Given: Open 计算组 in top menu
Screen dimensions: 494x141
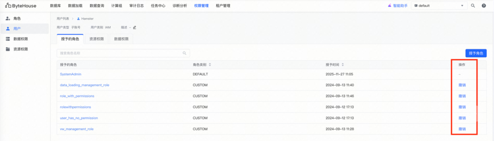Looking at the screenshot, I should coord(117,6).
